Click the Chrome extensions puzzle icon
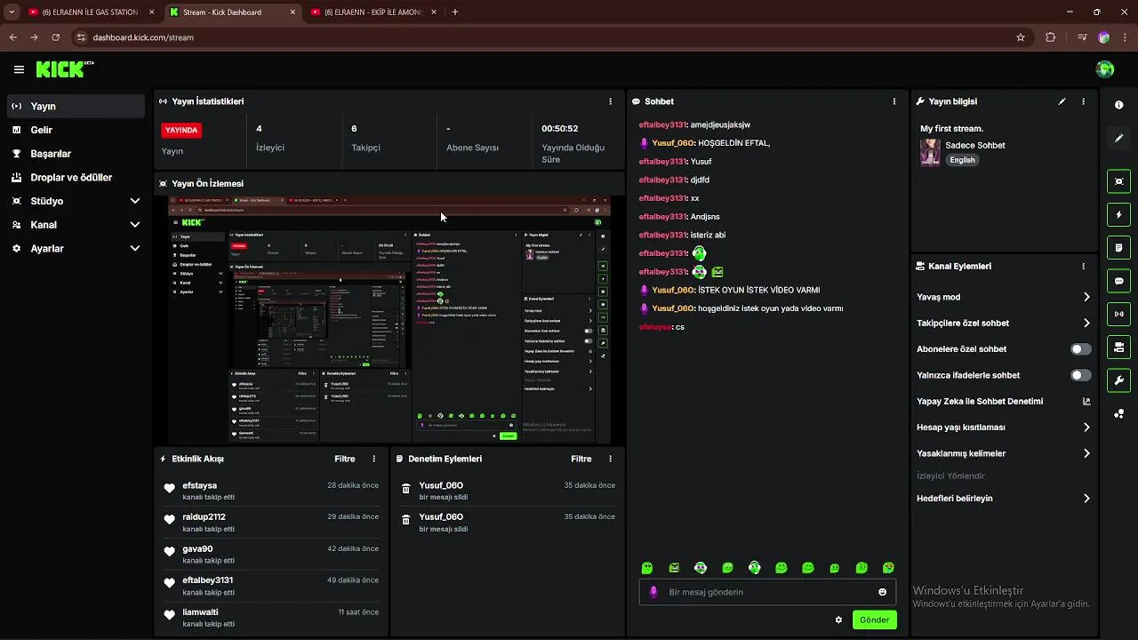This screenshot has height=640, width=1138. click(1051, 37)
